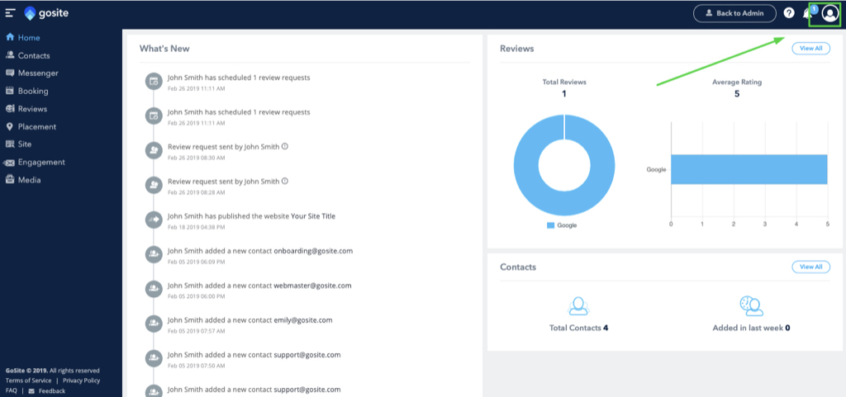Open user profile avatar icon
The height and width of the screenshot is (397, 846).
(x=829, y=14)
